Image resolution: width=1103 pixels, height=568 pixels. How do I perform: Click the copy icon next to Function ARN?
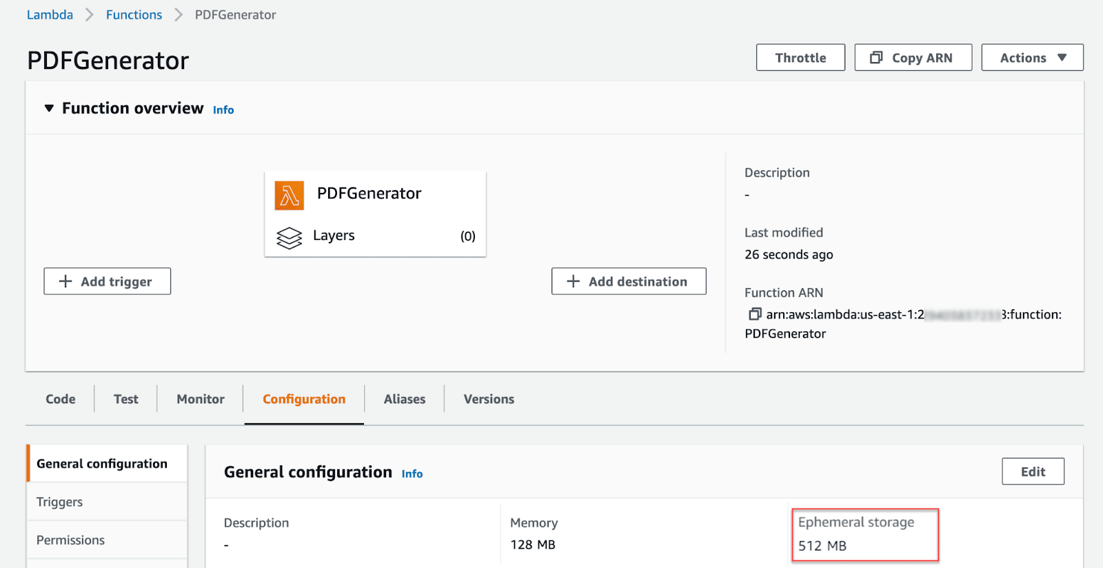755,314
